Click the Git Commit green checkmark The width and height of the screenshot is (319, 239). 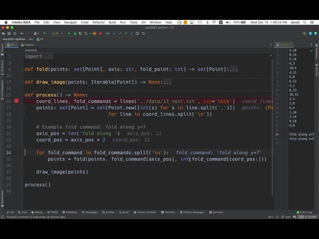[120, 33]
